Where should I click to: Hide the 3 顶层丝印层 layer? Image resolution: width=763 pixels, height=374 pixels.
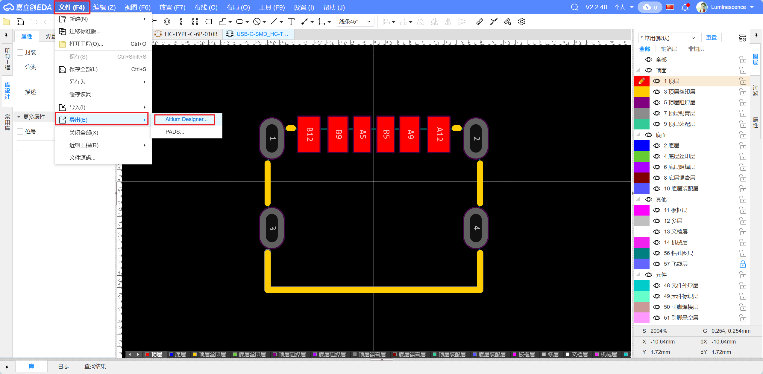657,92
